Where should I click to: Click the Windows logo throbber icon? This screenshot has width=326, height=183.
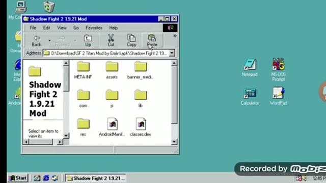[x=170, y=28]
